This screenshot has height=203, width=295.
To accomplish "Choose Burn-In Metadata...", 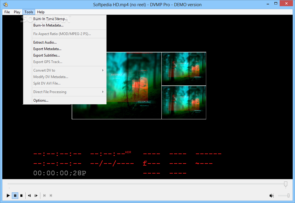I will coord(65,25).
